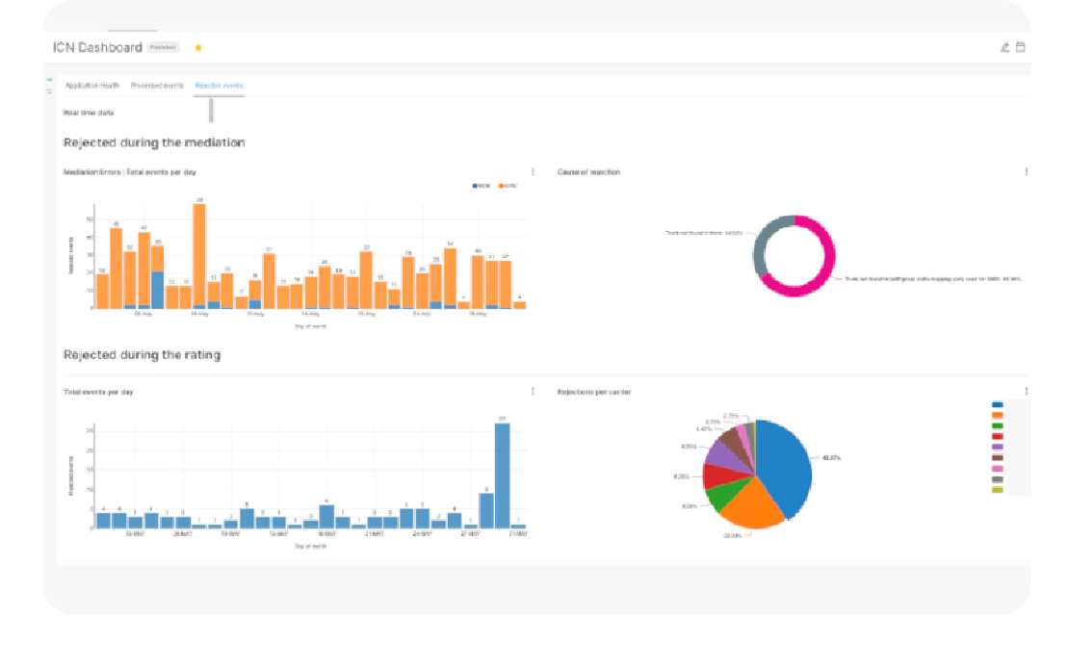Toggle the gray carrier legend swatch
Screen dimensions: 1069x668
click(x=998, y=479)
